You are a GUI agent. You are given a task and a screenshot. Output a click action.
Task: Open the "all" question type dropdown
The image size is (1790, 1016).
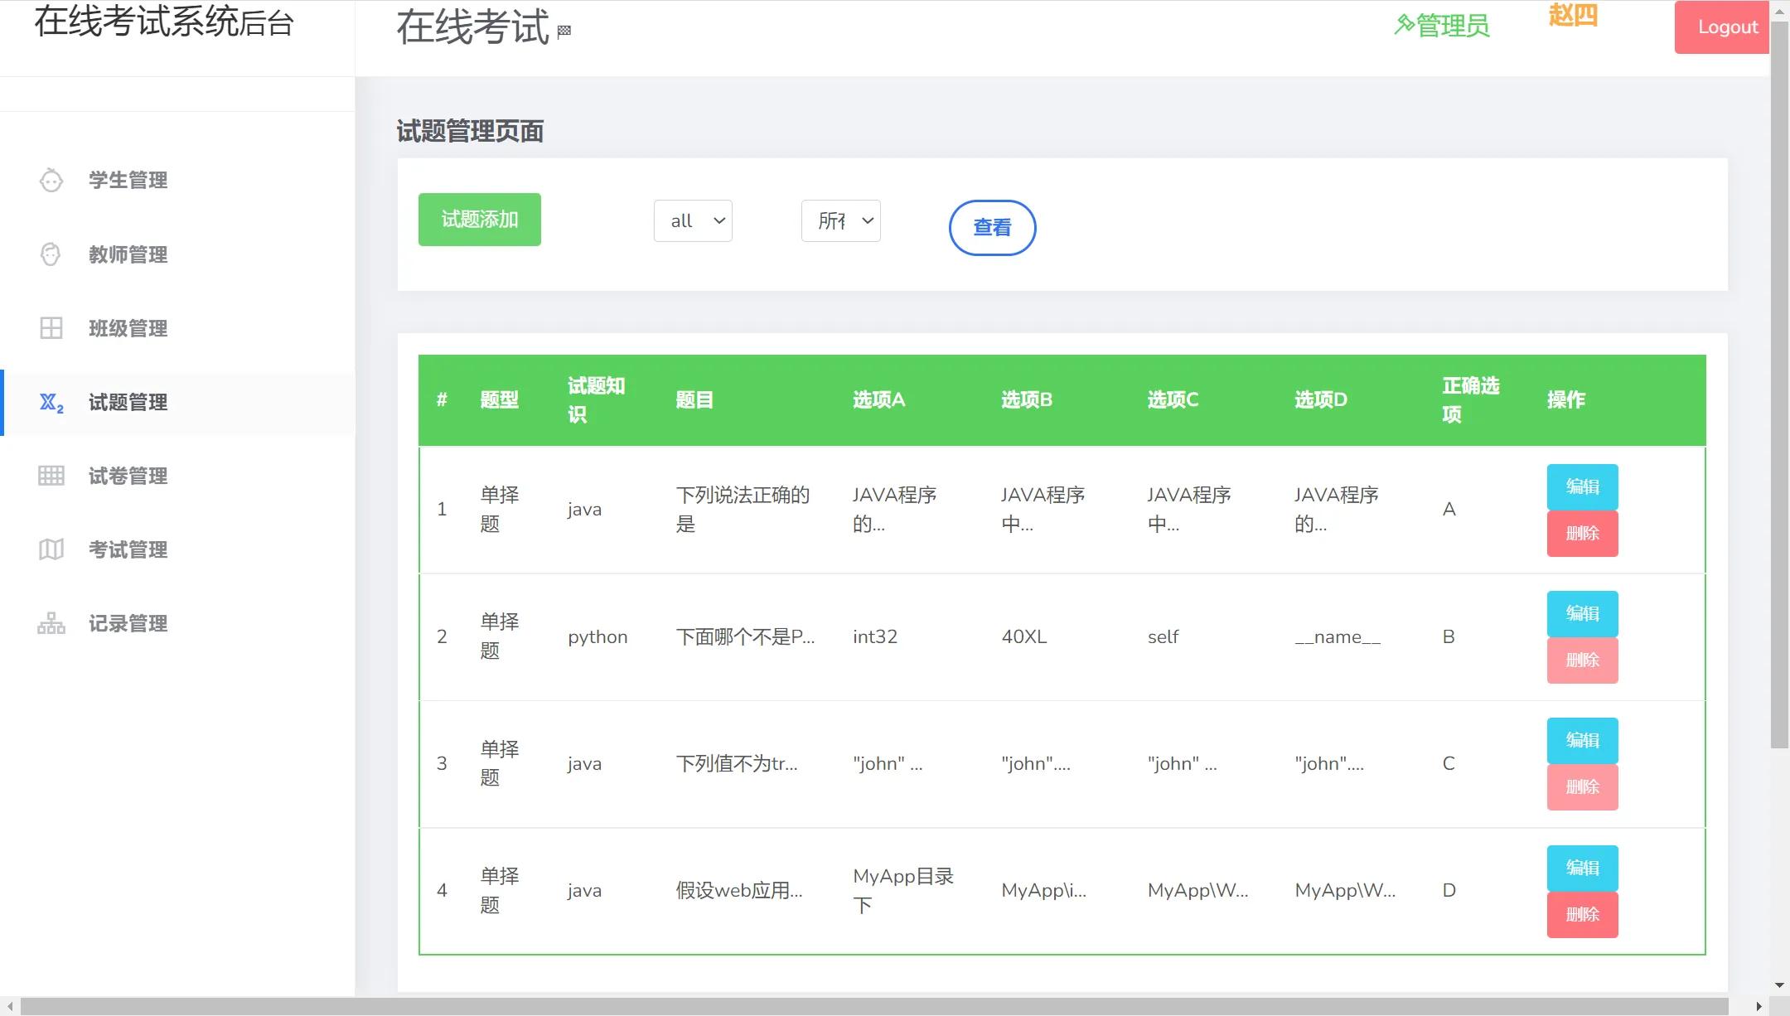692,220
